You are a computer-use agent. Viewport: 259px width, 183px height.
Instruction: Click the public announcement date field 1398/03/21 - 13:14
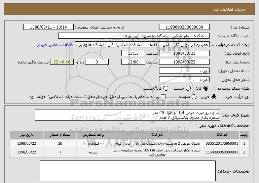(48, 27)
